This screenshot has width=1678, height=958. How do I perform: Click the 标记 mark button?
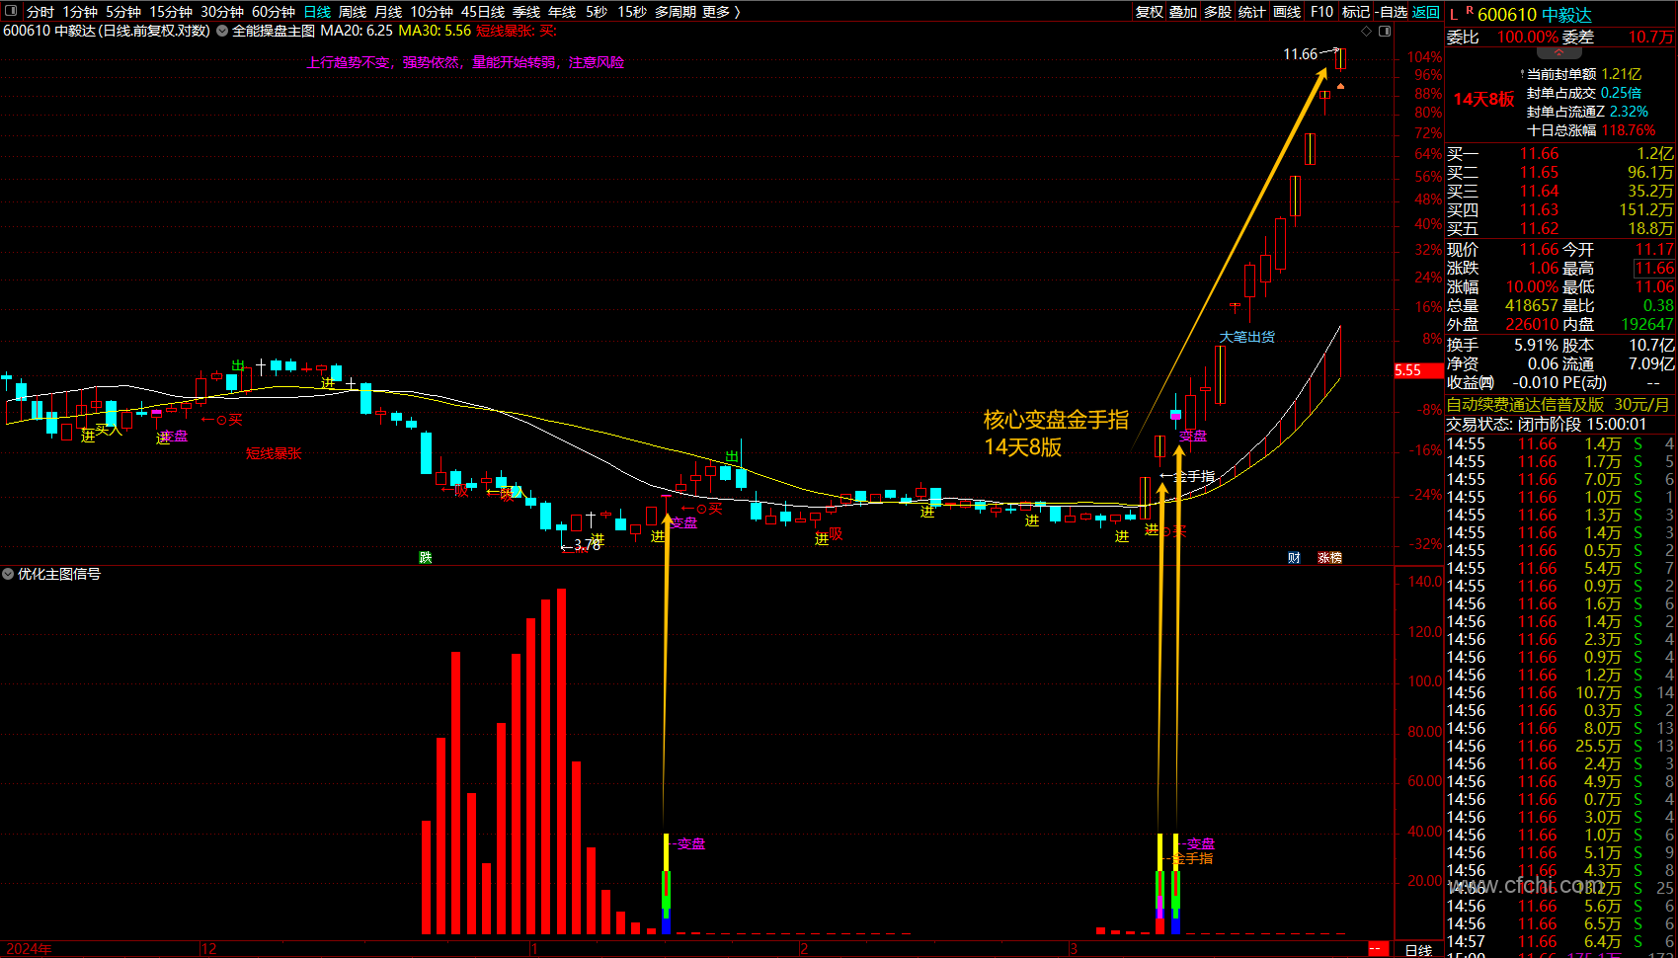point(1356,12)
